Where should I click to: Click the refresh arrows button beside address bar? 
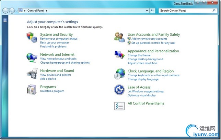click(152, 11)
